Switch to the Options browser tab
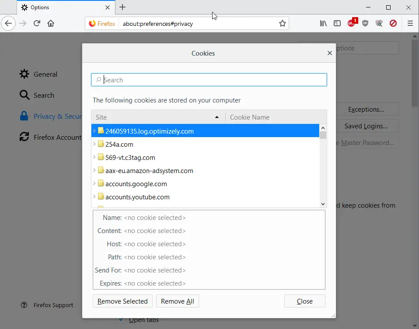Screen dimensions: 419x329 [66, 7]
